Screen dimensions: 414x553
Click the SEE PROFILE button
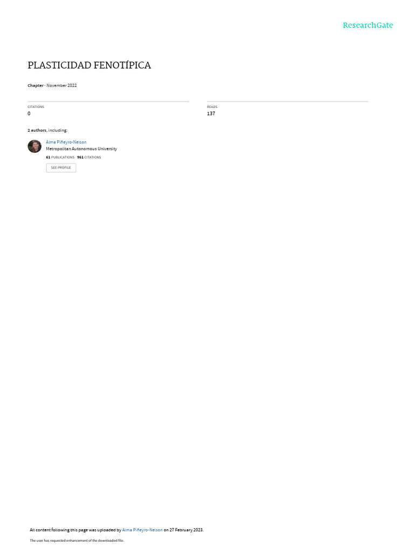pos(61,167)
